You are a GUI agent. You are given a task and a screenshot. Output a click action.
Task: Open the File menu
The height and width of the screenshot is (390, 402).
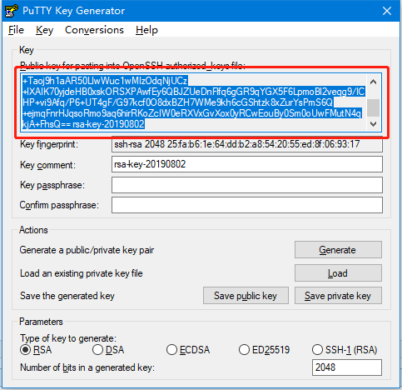coord(16,30)
